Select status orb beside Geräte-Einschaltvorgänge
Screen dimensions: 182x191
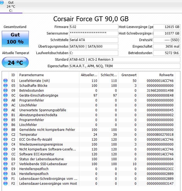[x=5, y=95]
